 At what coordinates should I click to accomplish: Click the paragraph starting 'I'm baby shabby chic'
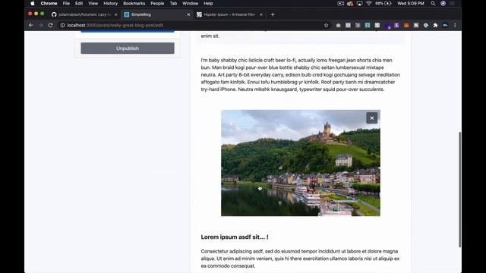(301, 74)
